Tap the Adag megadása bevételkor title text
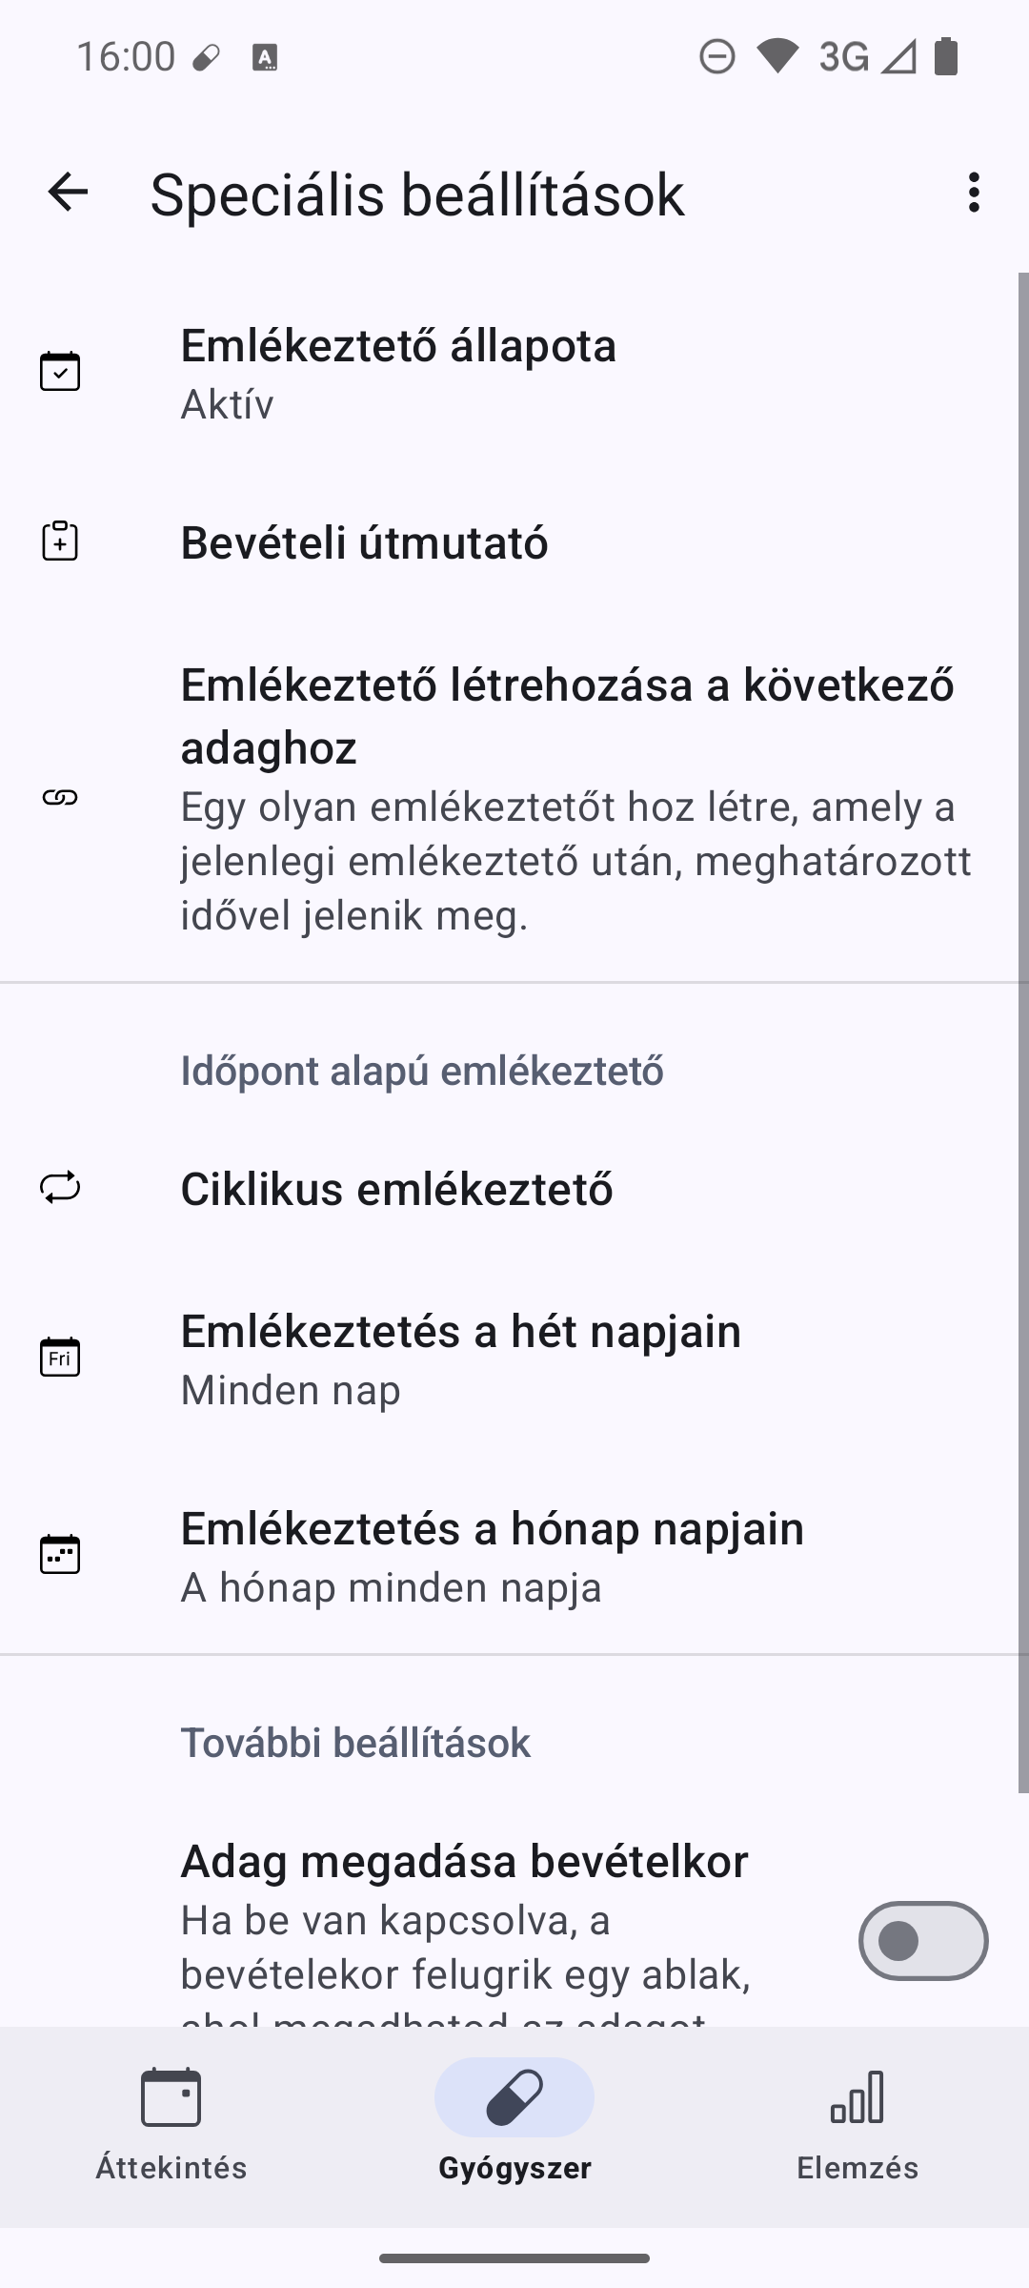The image size is (1029, 2288). 464,1860
